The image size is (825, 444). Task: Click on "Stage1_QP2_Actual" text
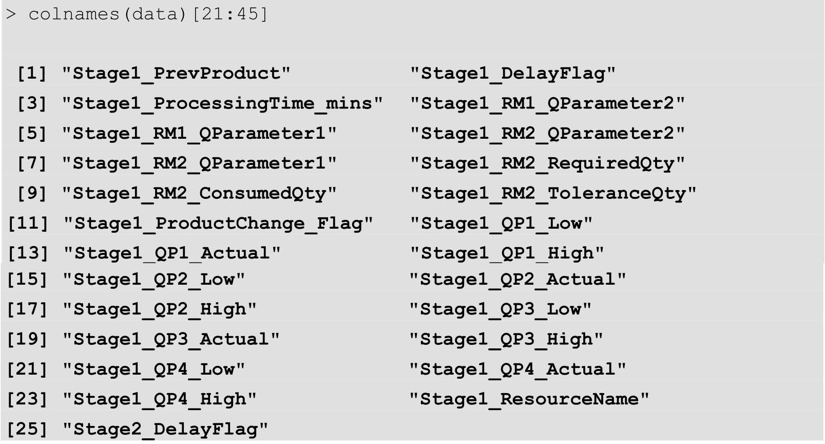click(517, 280)
